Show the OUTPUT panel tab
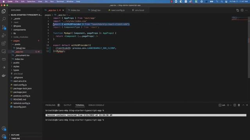Screen dimensions: 250x140 coord(68,105)
